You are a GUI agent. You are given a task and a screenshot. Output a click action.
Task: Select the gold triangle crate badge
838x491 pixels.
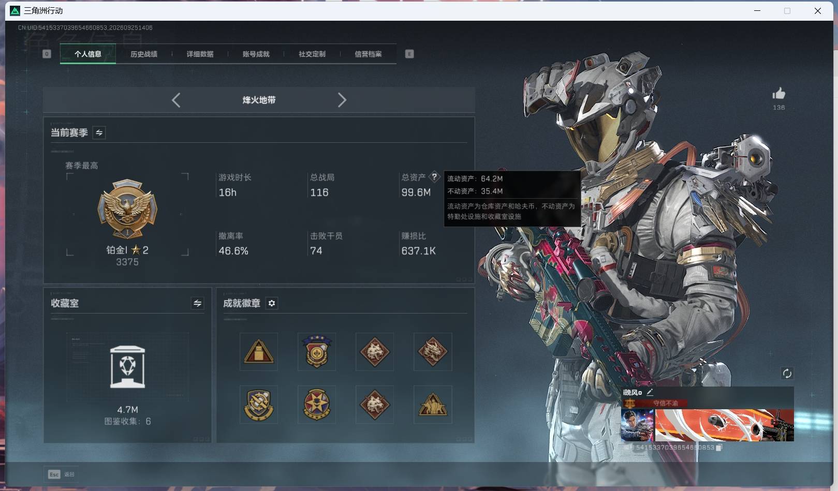[259, 352]
